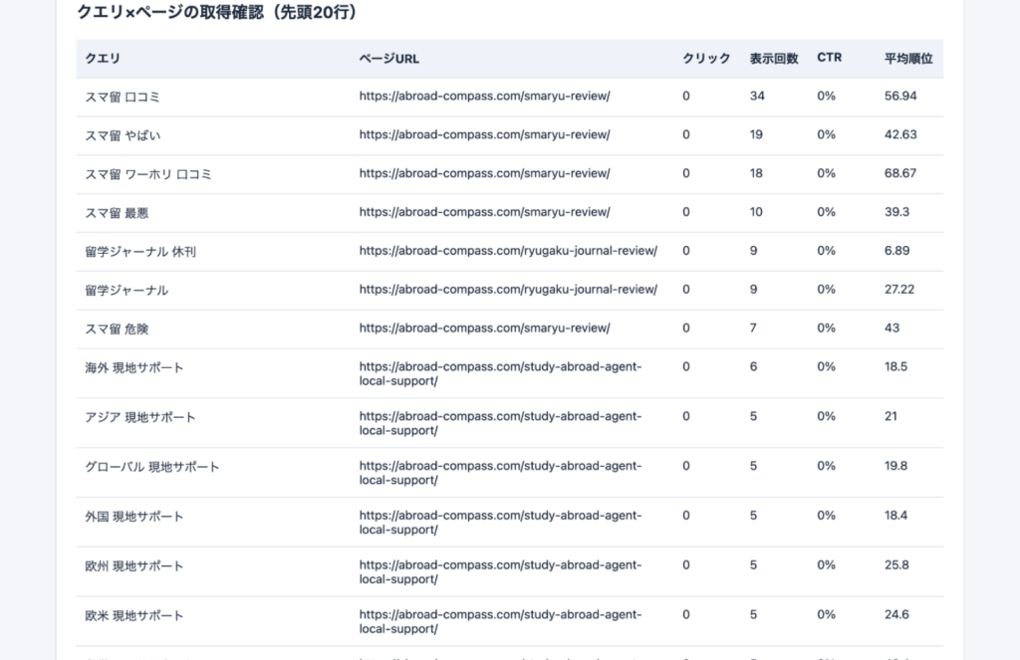Click the 平均順位 column header

click(908, 59)
